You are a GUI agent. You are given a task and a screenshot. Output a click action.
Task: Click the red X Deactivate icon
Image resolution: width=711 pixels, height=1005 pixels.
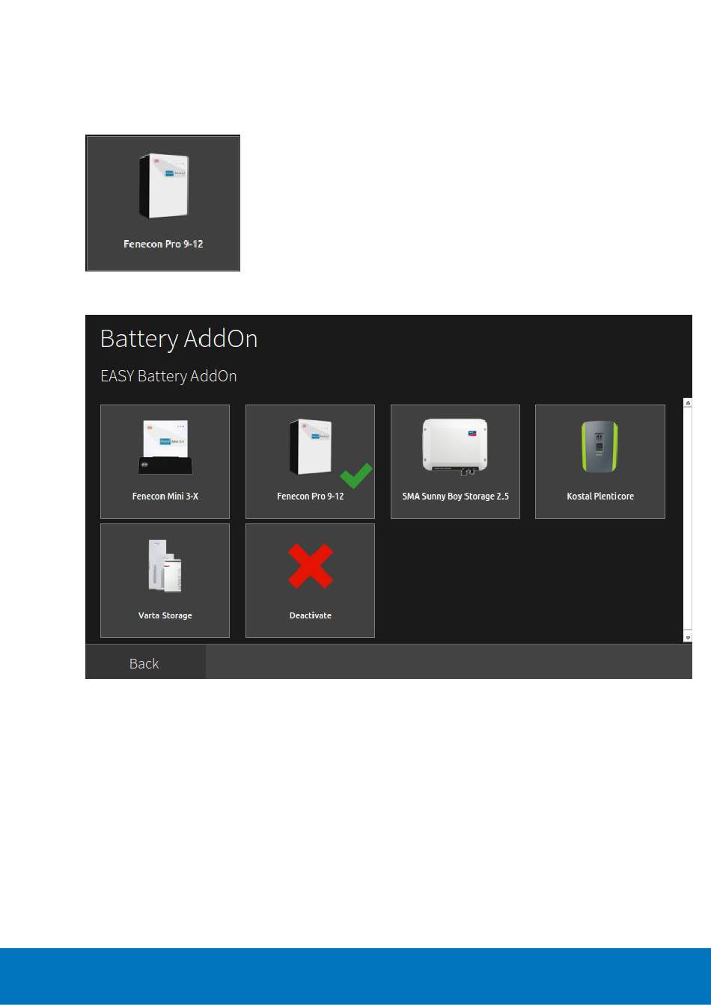click(x=310, y=566)
